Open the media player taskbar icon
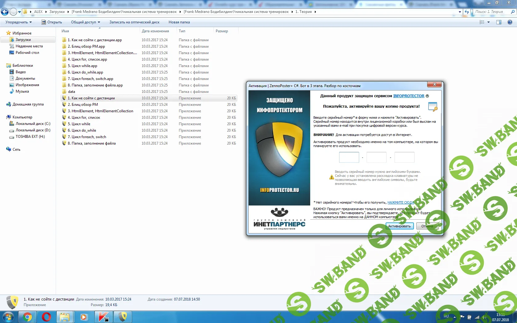Image resolution: width=517 pixels, height=323 pixels. coord(84,317)
